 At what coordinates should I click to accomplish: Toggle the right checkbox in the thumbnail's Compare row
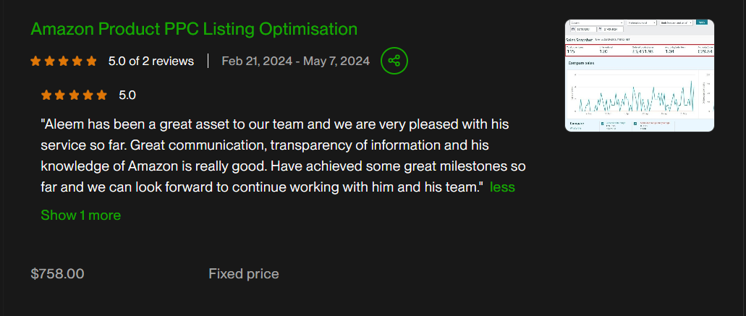pos(635,124)
